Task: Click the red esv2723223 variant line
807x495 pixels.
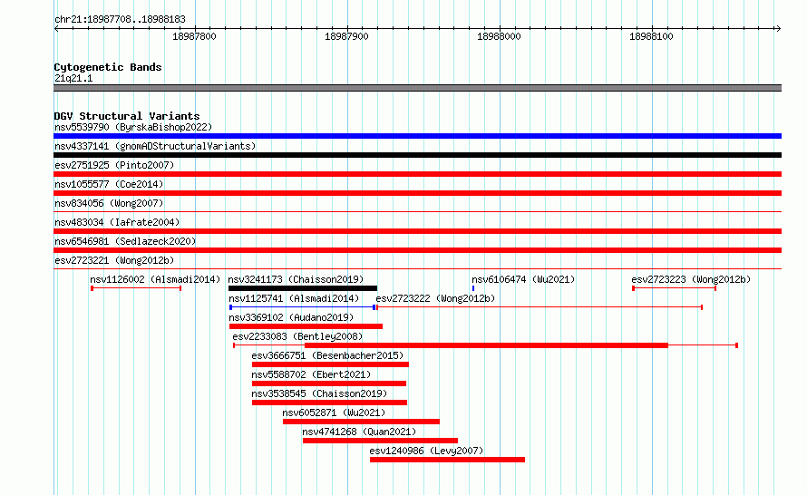Action: point(675,288)
